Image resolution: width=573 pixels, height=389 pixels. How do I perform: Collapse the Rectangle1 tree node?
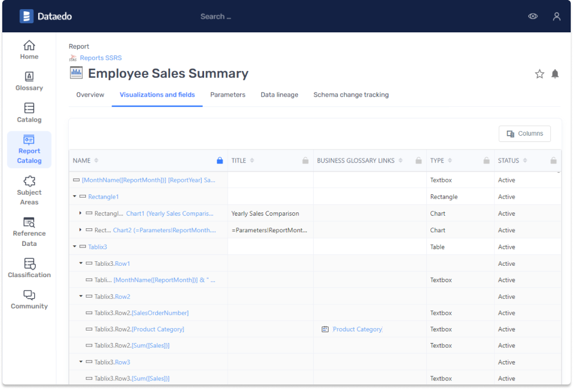coord(75,196)
